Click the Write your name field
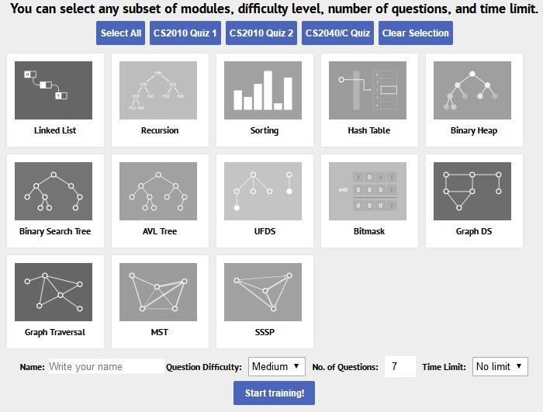Viewport: 543px width, 412px height. coord(105,366)
